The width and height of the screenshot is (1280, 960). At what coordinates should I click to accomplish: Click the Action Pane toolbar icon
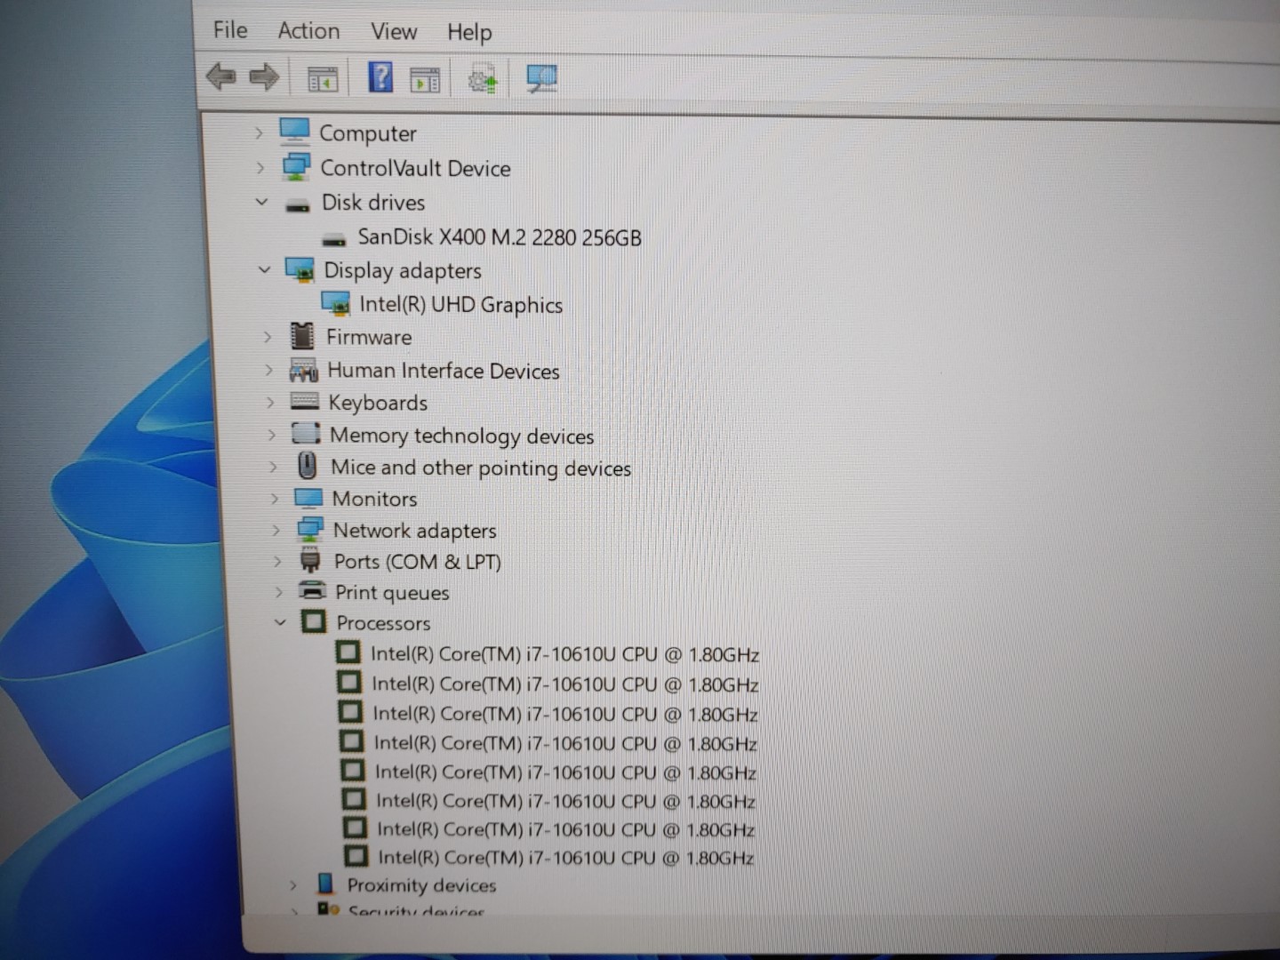(x=425, y=80)
